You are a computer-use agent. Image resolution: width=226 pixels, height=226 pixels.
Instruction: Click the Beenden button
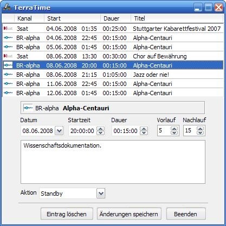[186, 214]
